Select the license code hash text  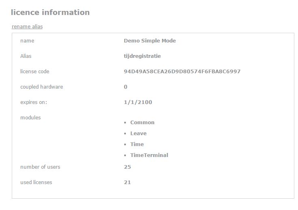pos(182,71)
